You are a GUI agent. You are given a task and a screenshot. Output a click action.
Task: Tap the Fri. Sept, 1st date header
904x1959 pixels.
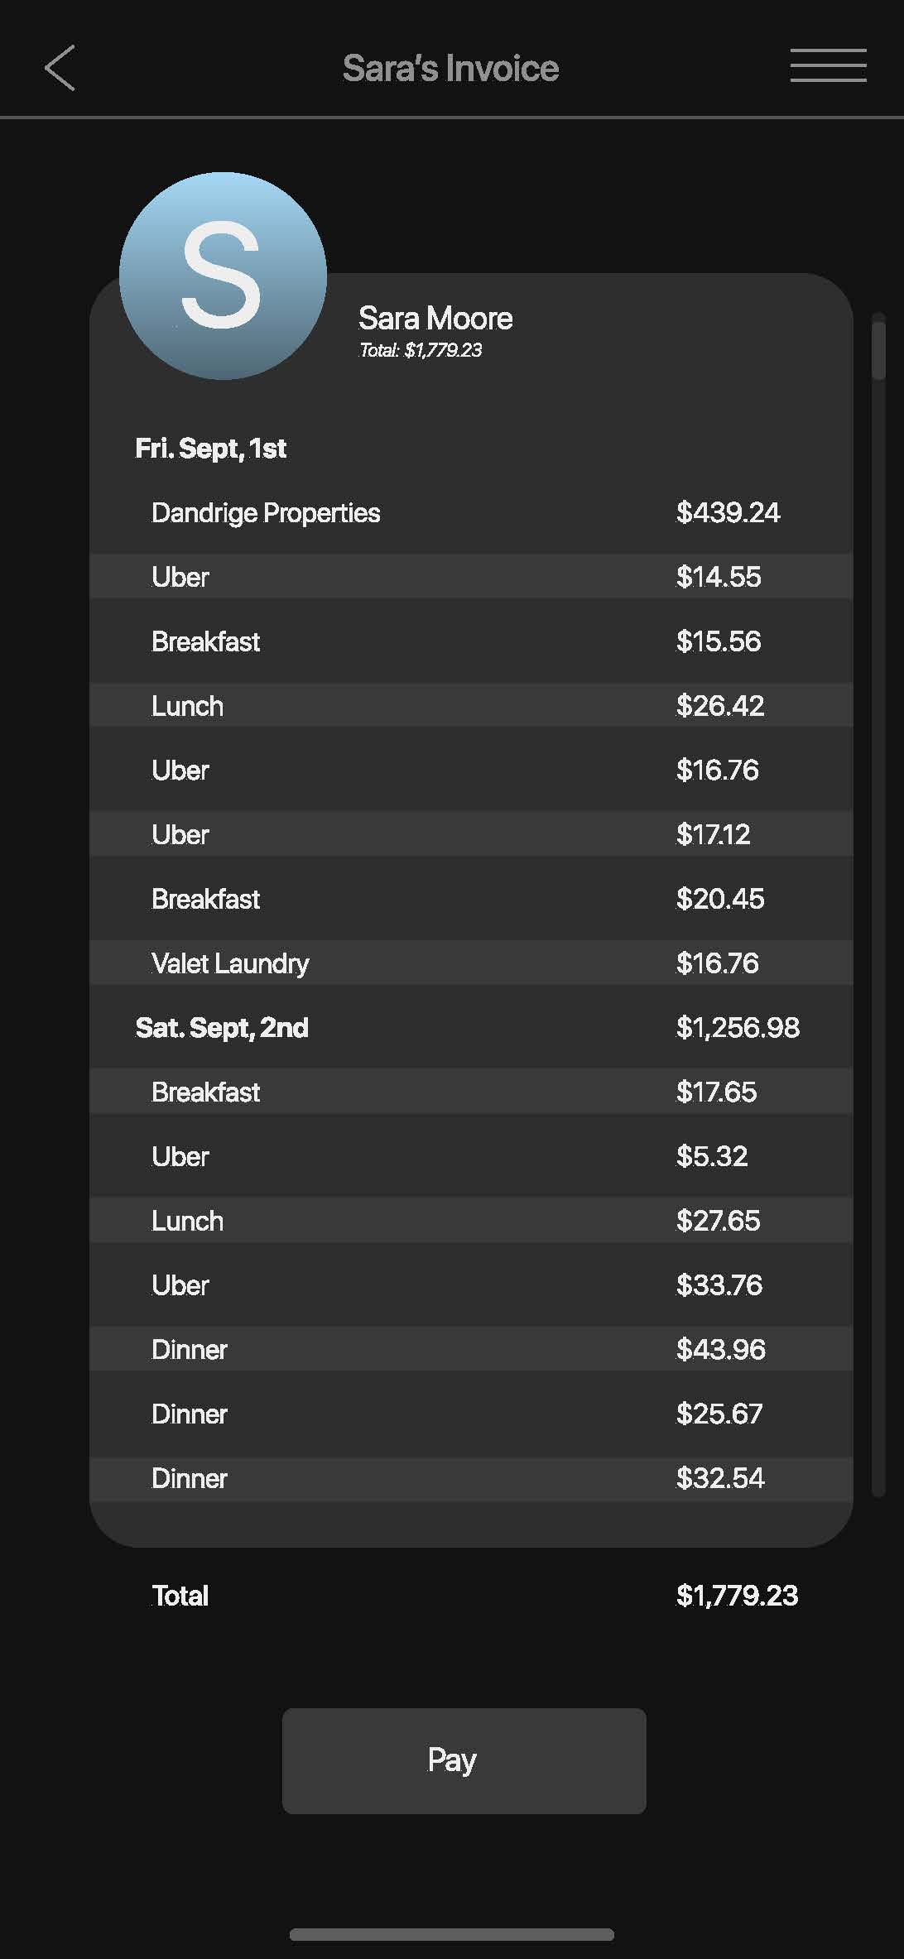pos(210,449)
